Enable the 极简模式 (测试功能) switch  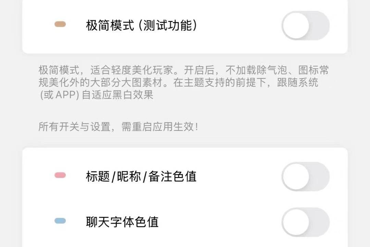(305, 26)
